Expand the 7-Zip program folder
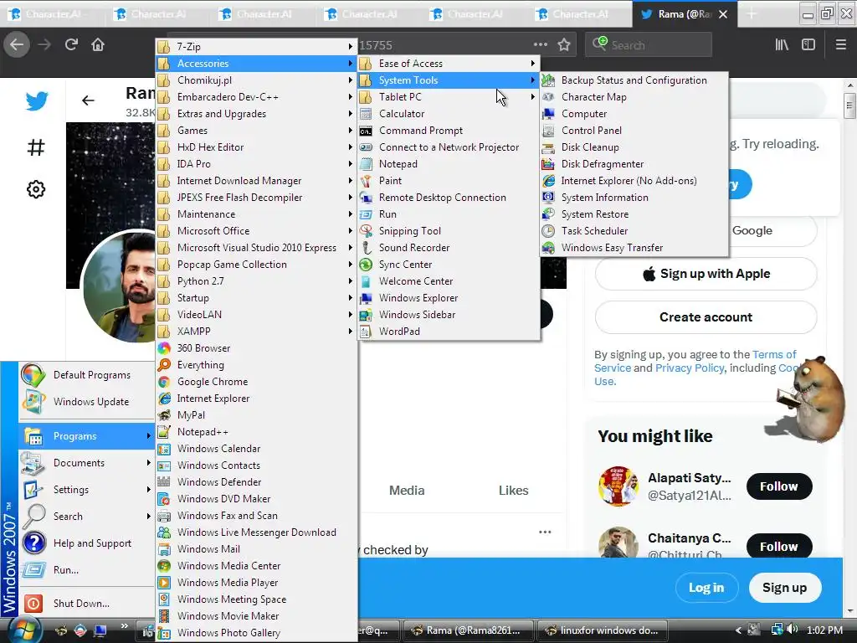 (x=256, y=47)
